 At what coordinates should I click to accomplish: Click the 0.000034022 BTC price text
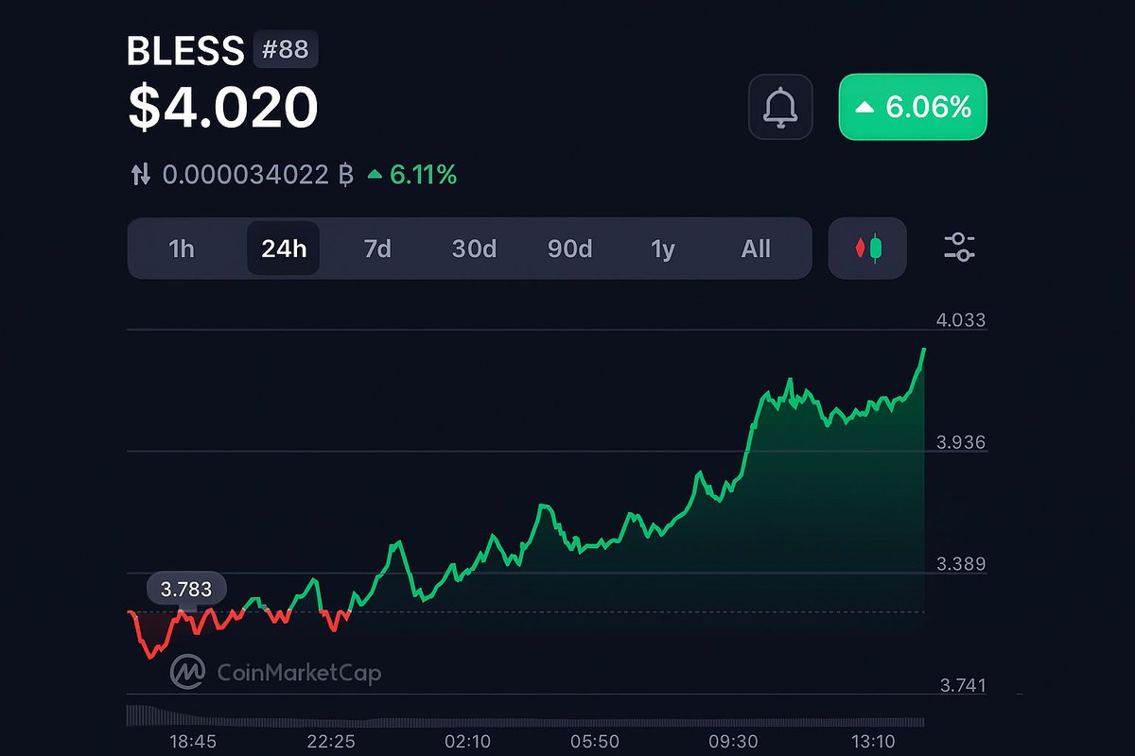point(258,175)
